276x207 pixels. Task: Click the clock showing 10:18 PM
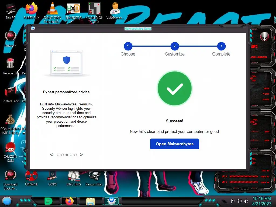point(261,199)
